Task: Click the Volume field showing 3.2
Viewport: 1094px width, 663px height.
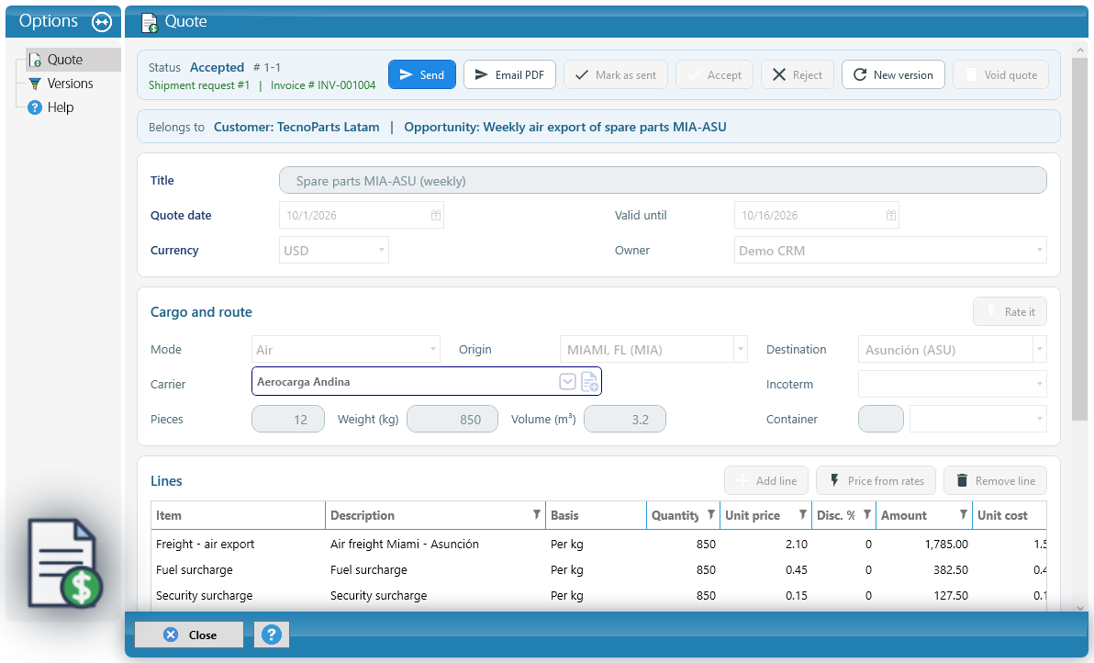Action: (625, 420)
